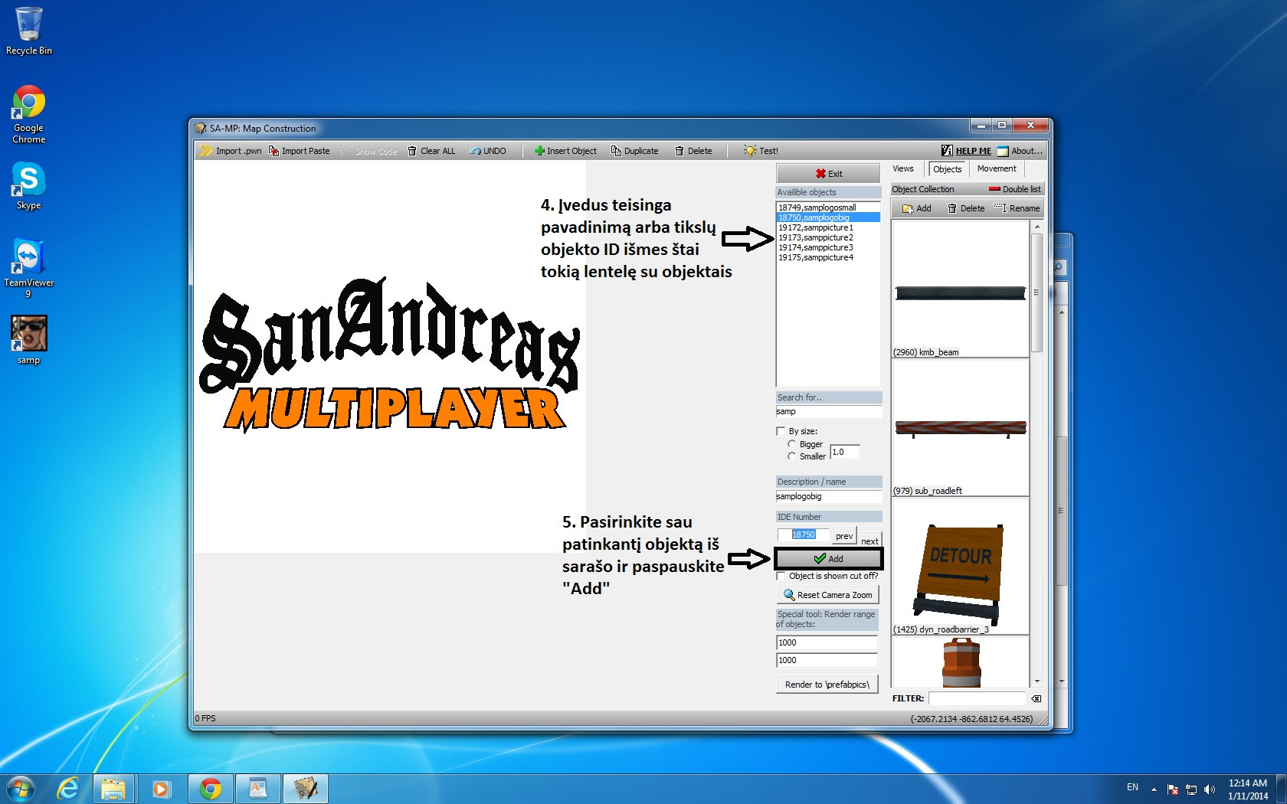Open Windows Media Player on taskbar
1287x804 pixels.
point(161,788)
